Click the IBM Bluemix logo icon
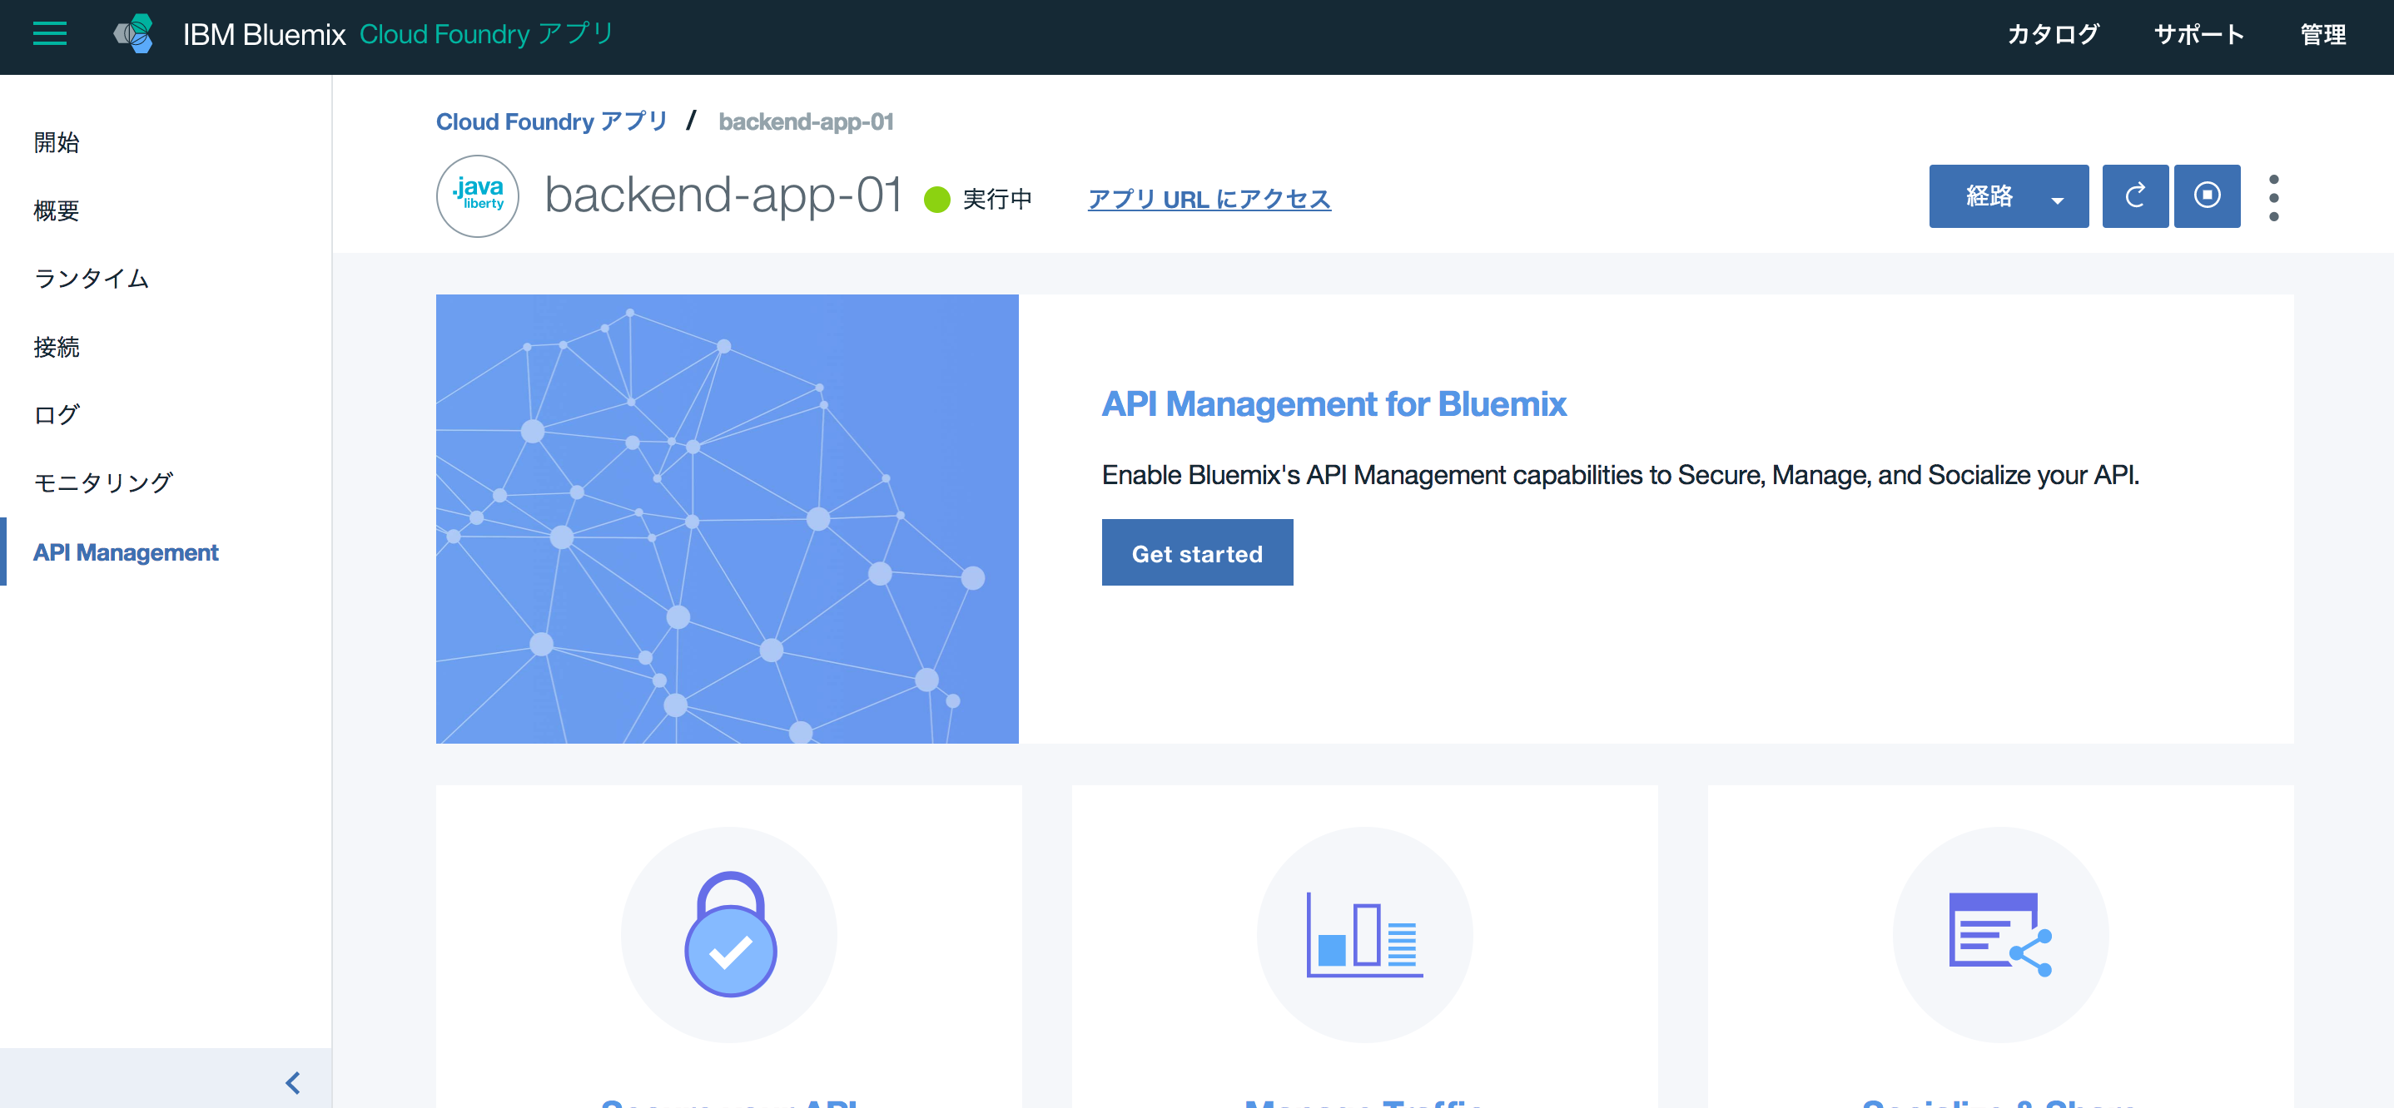 coord(134,34)
